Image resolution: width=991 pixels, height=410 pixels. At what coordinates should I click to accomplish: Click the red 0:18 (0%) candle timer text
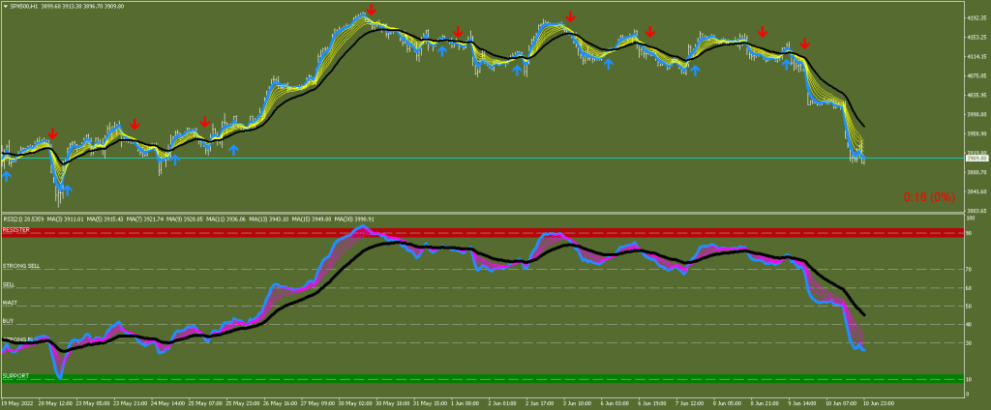tap(929, 196)
